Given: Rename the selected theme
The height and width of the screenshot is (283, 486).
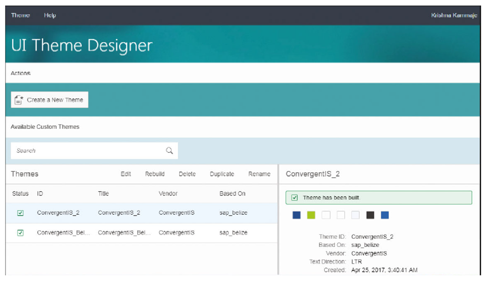Looking at the screenshot, I should 259,174.
